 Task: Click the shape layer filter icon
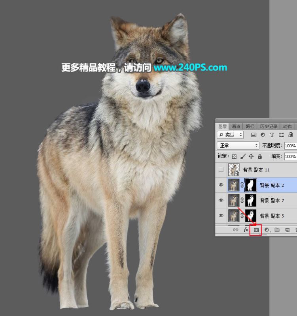(281, 135)
